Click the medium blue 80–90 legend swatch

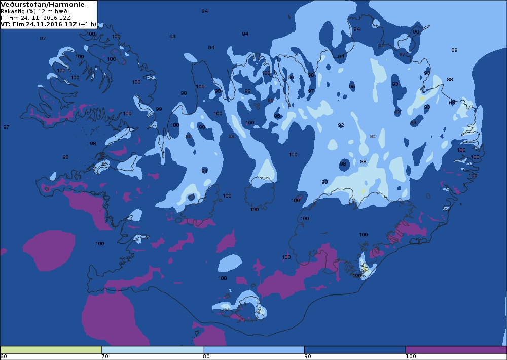pyautogui.click(x=253, y=350)
